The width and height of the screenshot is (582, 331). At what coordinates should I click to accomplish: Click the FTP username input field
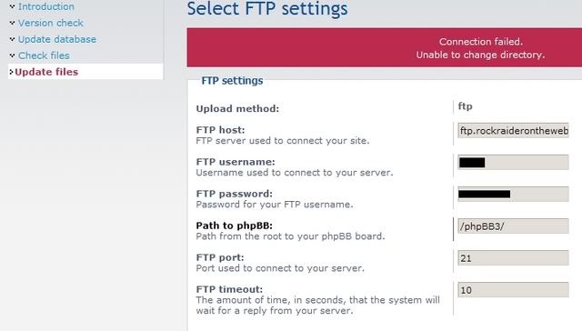[513, 162]
